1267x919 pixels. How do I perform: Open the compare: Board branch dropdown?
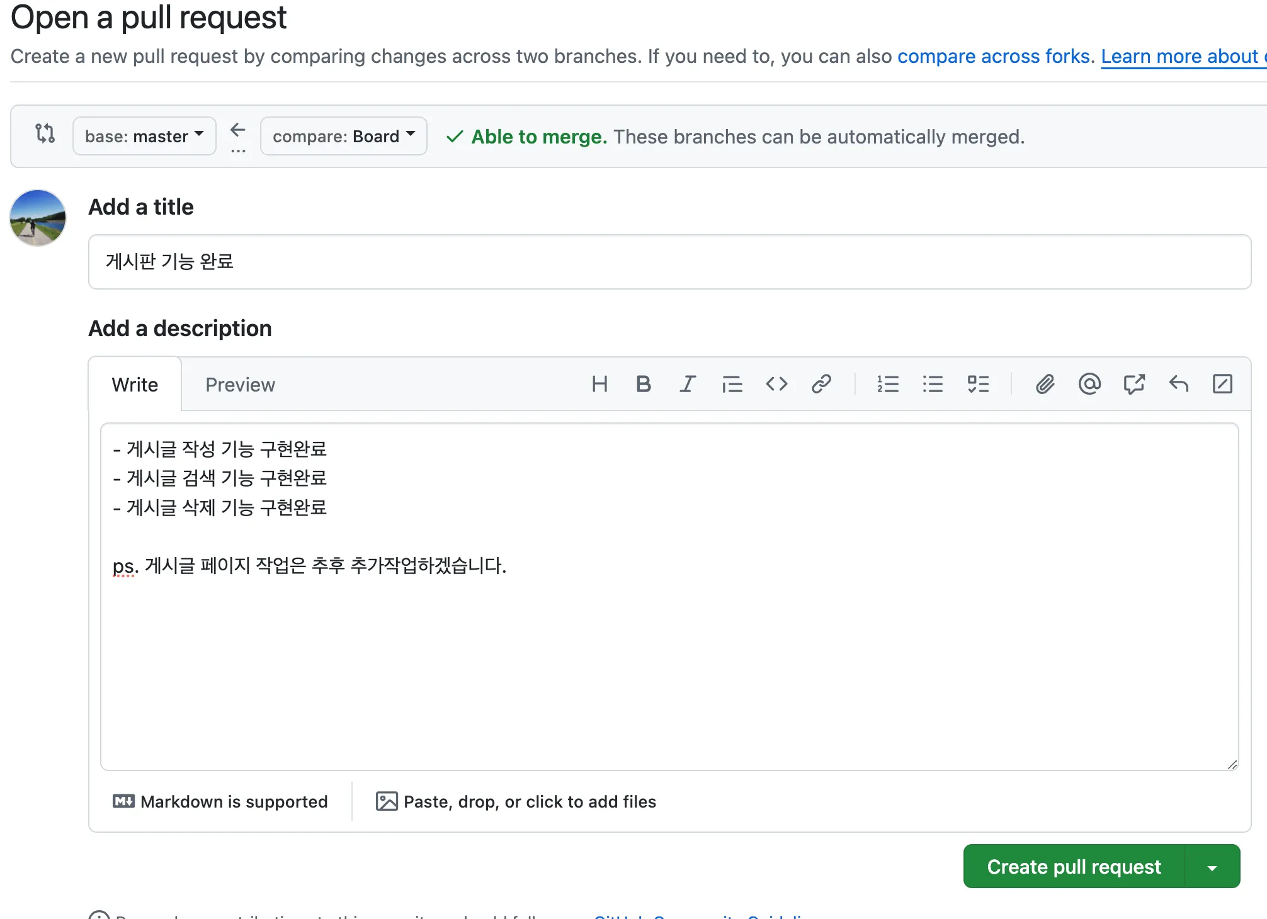tap(343, 136)
